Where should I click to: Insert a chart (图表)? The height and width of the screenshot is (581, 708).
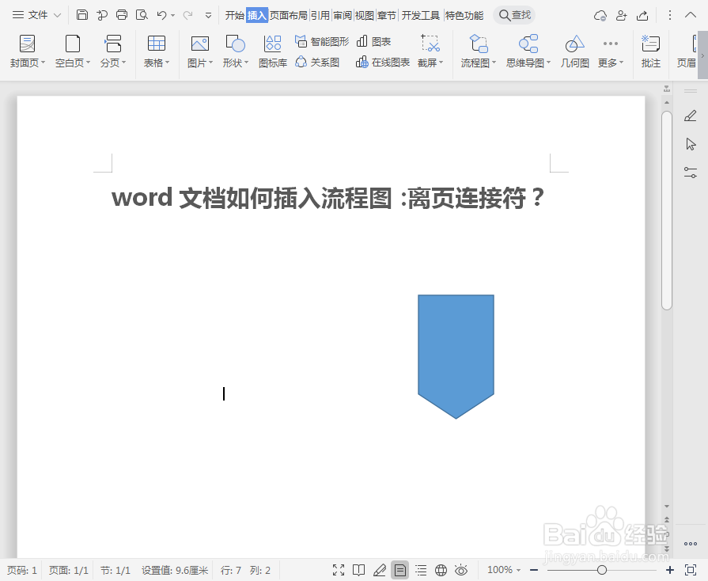point(373,42)
